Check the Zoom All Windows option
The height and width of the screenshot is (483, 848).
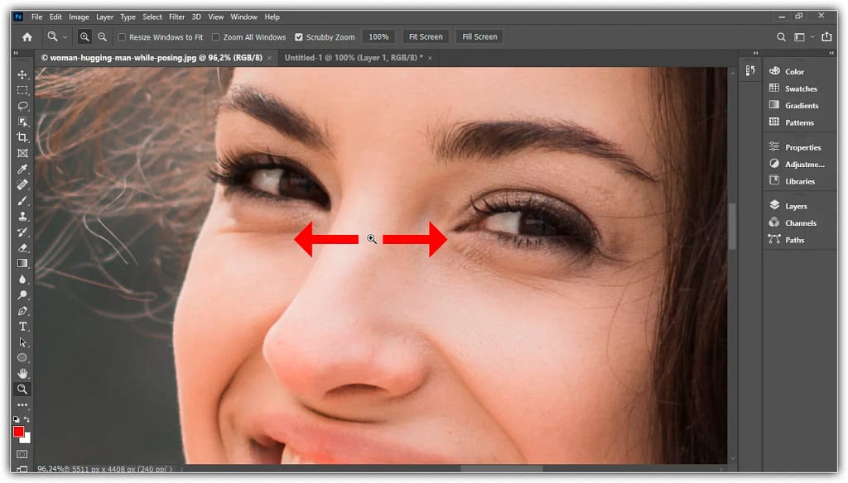point(216,37)
